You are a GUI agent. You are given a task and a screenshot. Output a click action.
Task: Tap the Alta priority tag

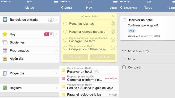[132, 31]
